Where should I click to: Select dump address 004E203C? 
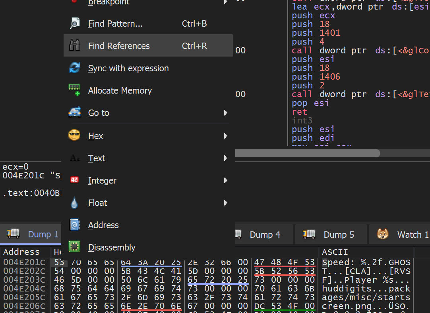point(24,280)
